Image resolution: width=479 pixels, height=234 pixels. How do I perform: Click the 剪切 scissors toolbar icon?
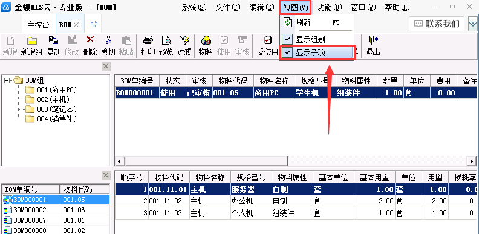pyautogui.click(x=108, y=46)
